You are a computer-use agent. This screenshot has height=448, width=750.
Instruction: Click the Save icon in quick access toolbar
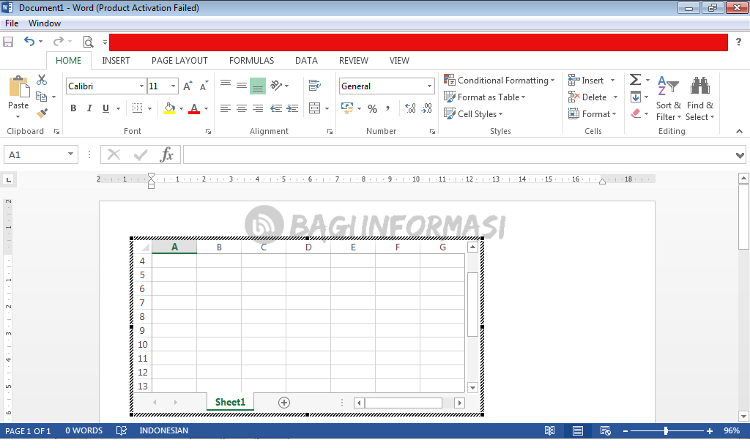8,42
